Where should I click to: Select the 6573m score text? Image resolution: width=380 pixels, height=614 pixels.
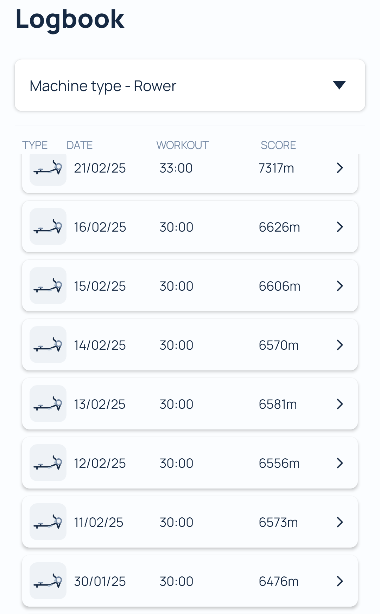278,522
